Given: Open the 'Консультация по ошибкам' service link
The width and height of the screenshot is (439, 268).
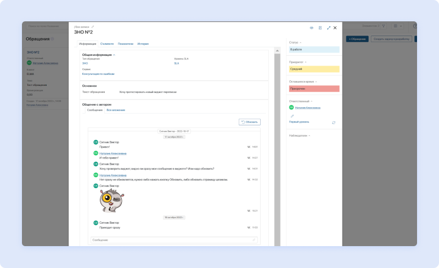Looking at the screenshot, I should (98, 73).
